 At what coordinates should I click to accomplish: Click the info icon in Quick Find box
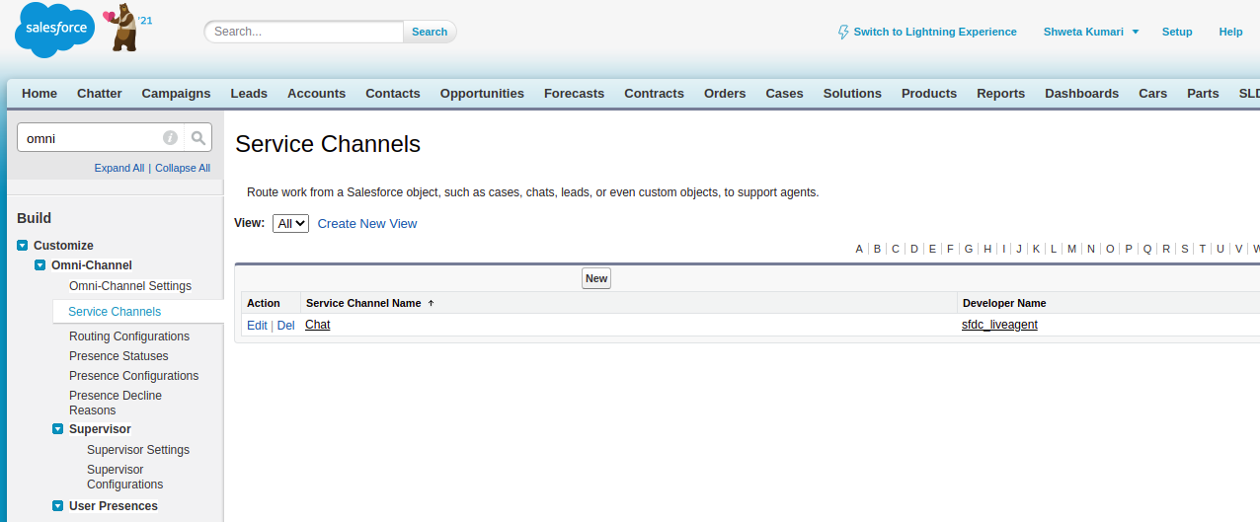(170, 138)
